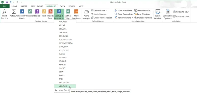Screen dimensions: 197x93
Task: Switch to the HOME tab
Action: [14, 6]
